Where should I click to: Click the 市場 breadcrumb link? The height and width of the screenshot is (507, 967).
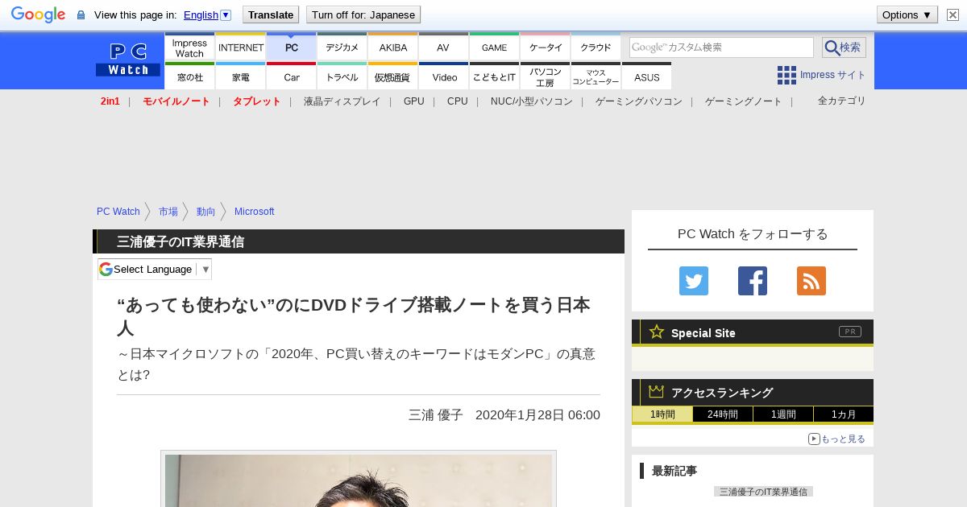click(x=168, y=212)
